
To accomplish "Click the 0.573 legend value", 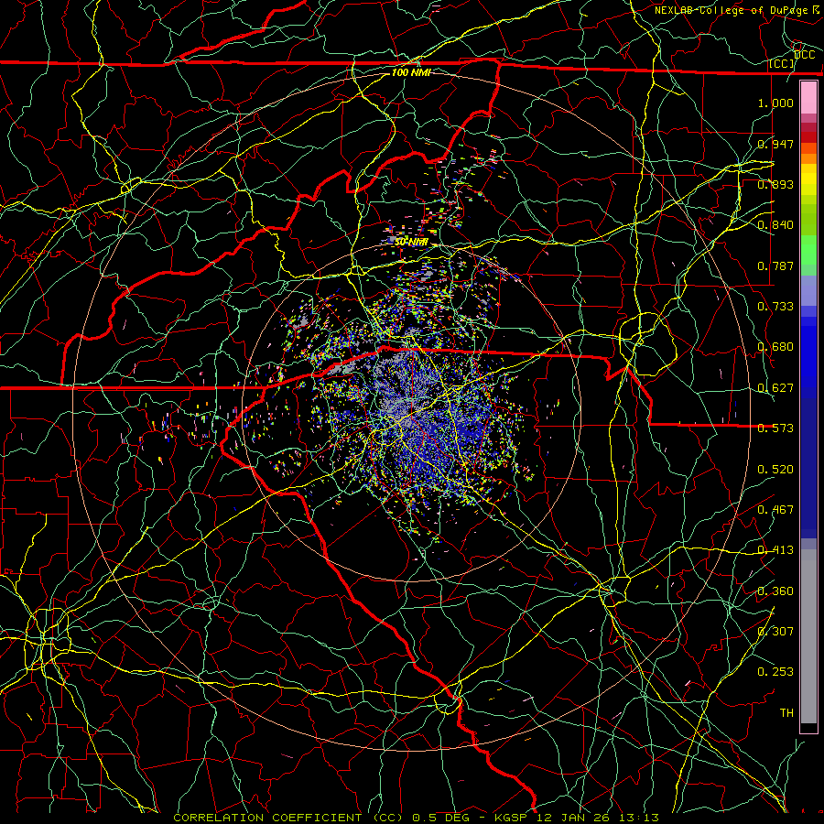I will [775, 428].
